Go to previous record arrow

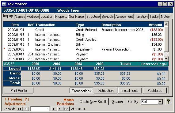point(26,109)
